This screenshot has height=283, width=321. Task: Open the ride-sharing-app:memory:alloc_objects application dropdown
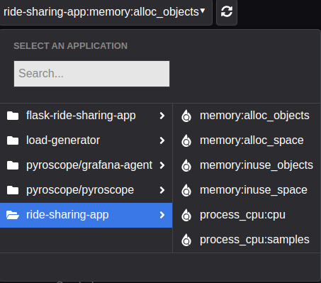click(106, 12)
